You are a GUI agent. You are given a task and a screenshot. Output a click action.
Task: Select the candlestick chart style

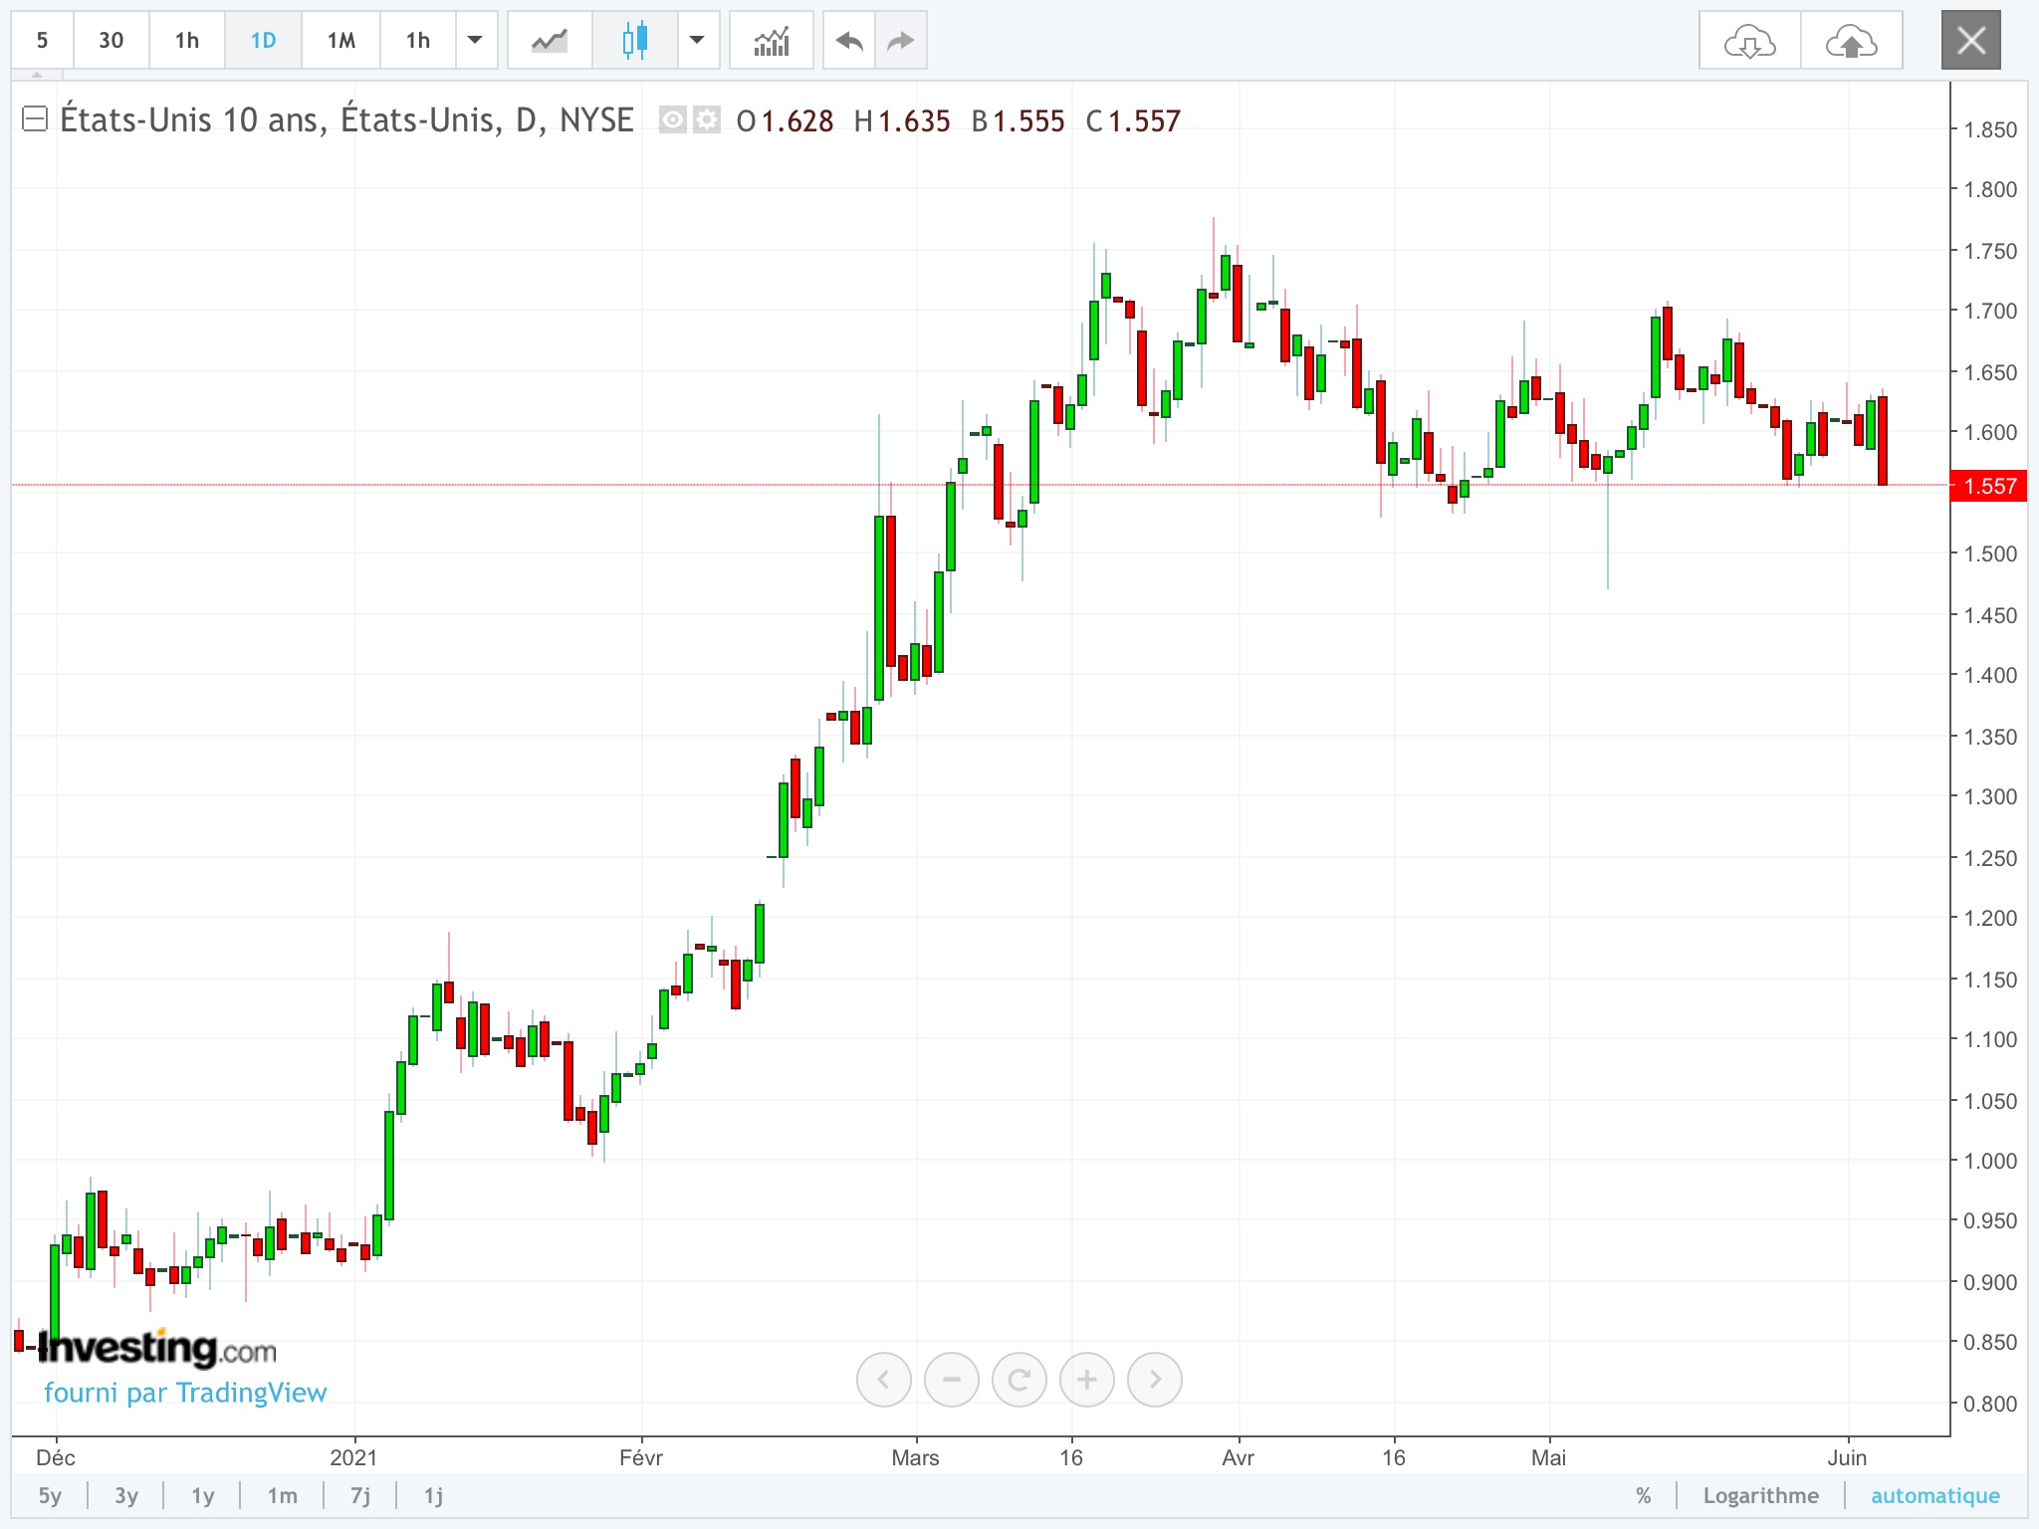[x=635, y=41]
